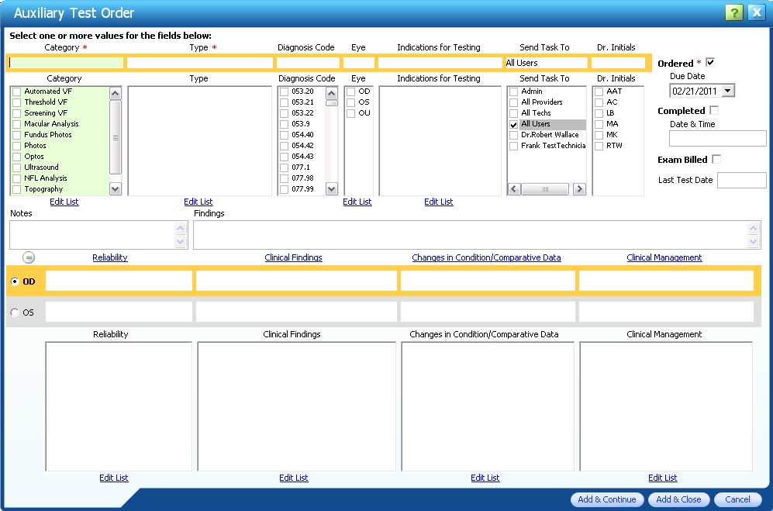Select the Macular Analysis category checkbox

[17, 124]
